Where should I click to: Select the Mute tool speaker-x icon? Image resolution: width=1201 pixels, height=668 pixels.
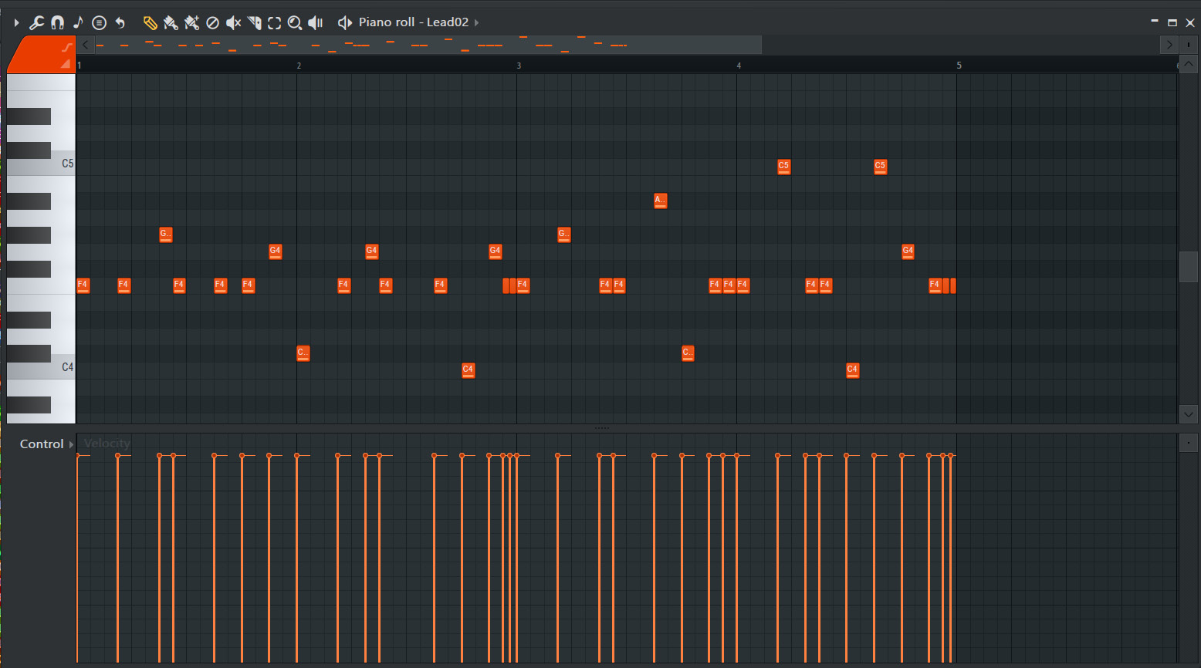tap(233, 23)
